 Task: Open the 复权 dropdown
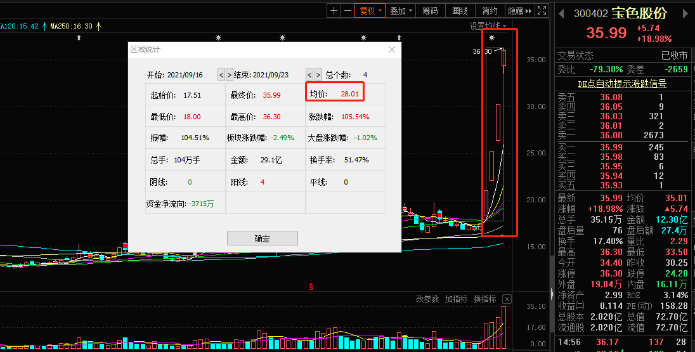tap(370, 11)
